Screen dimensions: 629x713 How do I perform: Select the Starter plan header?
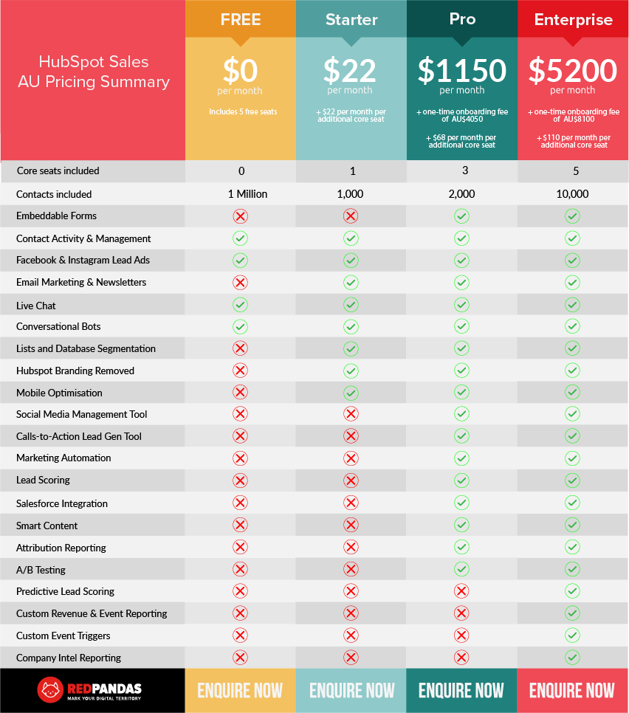[x=351, y=19]
